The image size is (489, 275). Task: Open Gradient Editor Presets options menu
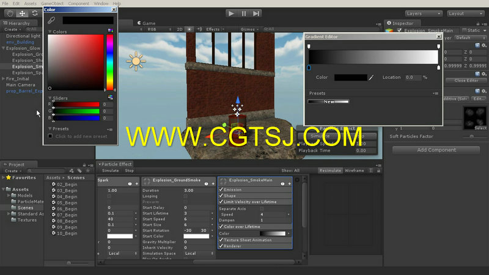[x=436, y=94]
